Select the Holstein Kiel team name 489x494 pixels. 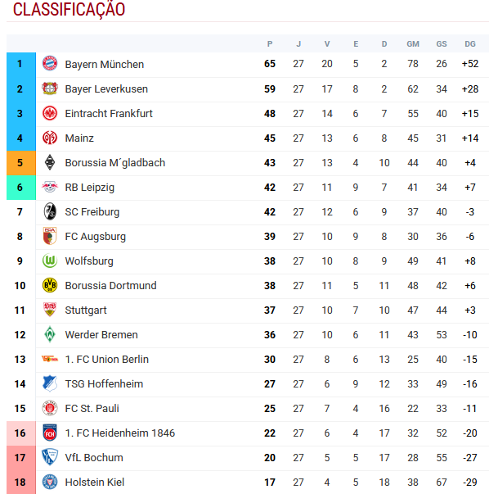click(x=94, y=482)
